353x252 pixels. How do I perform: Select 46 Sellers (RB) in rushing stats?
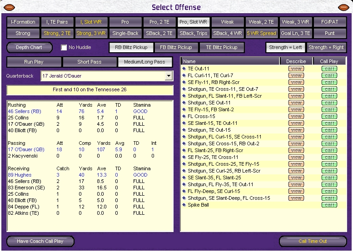click(25, 111)
